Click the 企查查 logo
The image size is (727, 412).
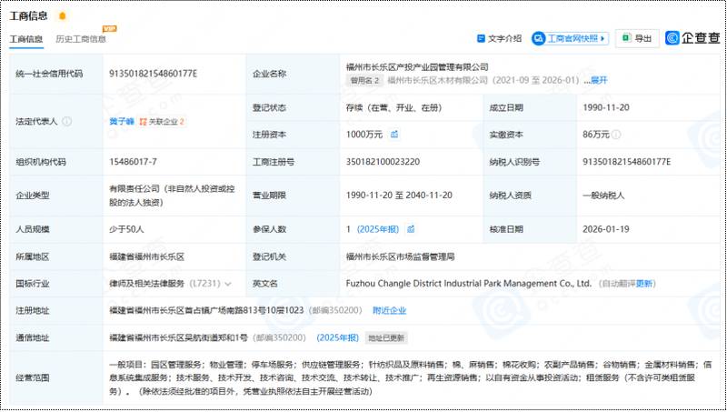(x=692, y=38)
